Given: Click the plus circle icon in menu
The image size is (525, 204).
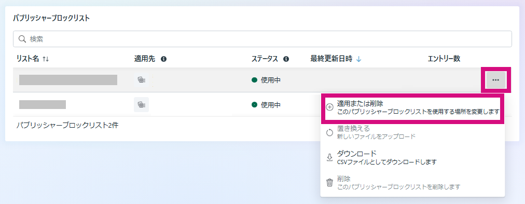Looking at the screenshot, I should pos(330,107).
